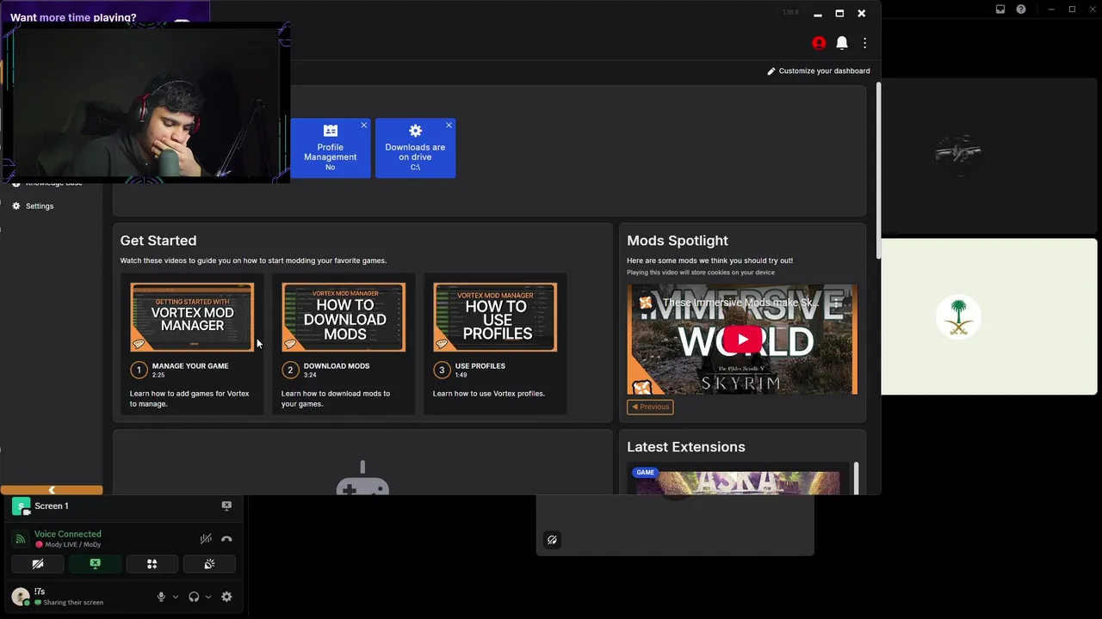Click the Mods Spotlight heading
The height and width of the screenshot is (619, 1102).
678,241
